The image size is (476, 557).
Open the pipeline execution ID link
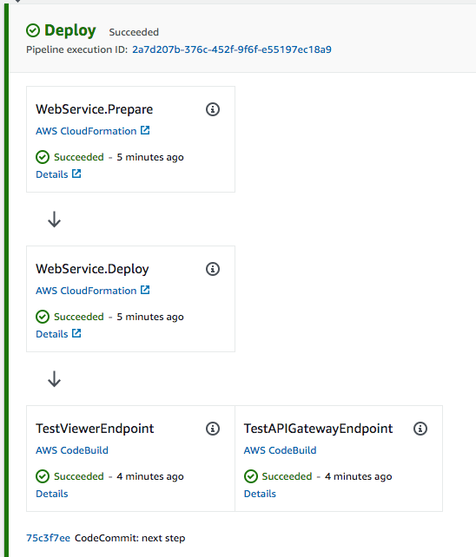[232, 49]
